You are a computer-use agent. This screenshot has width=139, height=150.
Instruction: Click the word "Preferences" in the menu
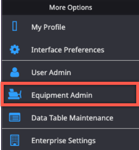pos(84,50)
